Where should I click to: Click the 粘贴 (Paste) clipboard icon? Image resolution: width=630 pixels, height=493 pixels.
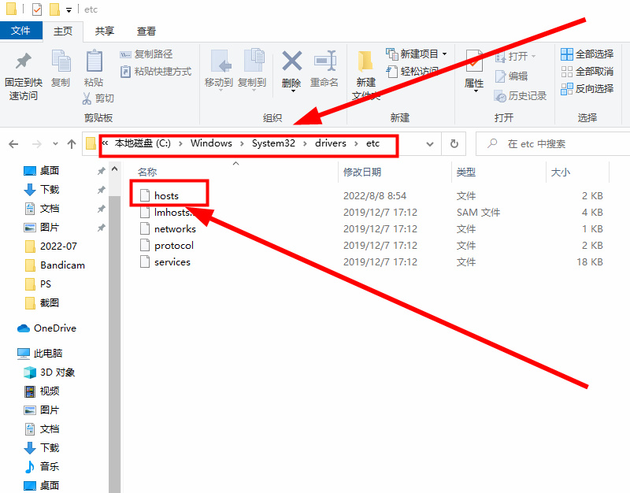[x=94, y=61]
